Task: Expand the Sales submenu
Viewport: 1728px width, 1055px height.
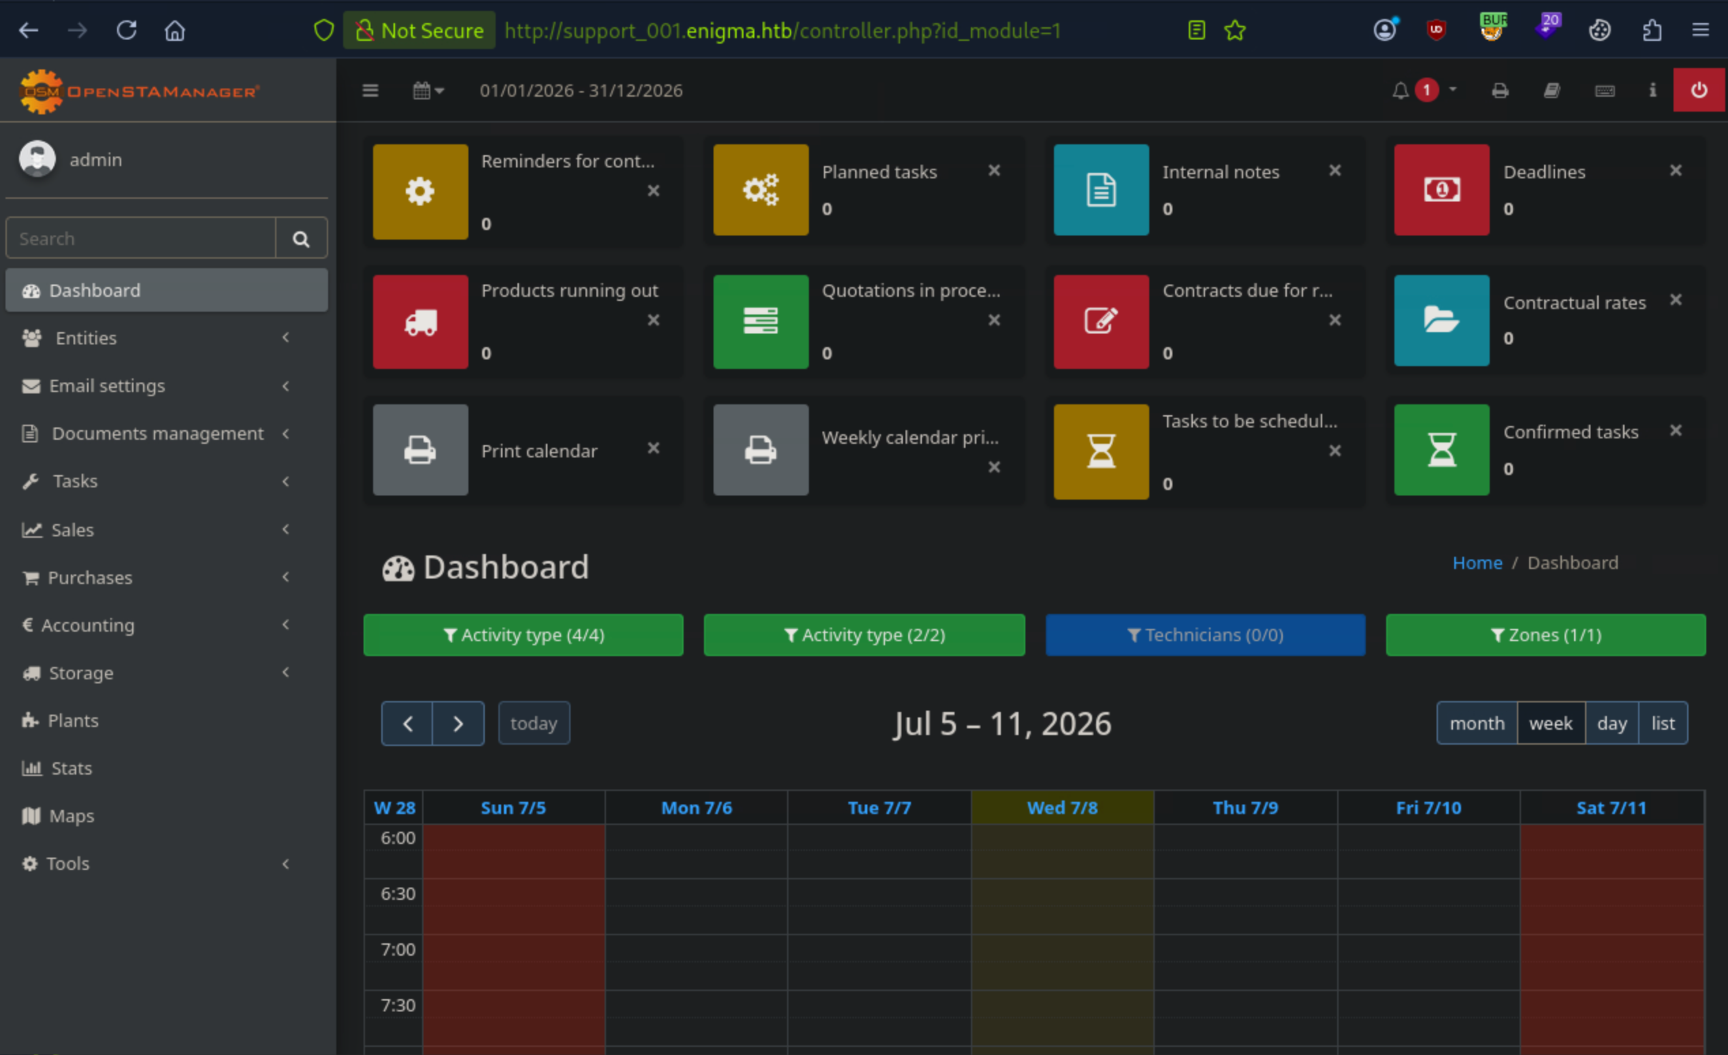Action: pyautogui.click(x=166, y=530)
